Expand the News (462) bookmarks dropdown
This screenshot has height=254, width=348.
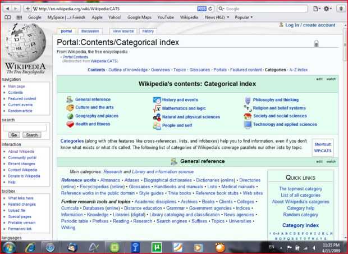point(217,17)
